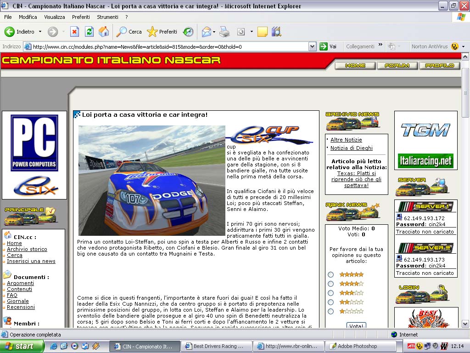Click the yellow note toolbar icon
The height and width of the screenshot is (353, 470).
[x=262, y=32]
